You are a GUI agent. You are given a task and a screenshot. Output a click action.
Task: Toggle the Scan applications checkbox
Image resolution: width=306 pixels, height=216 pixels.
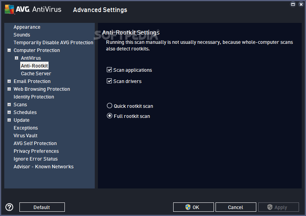[x=109, y=70]
